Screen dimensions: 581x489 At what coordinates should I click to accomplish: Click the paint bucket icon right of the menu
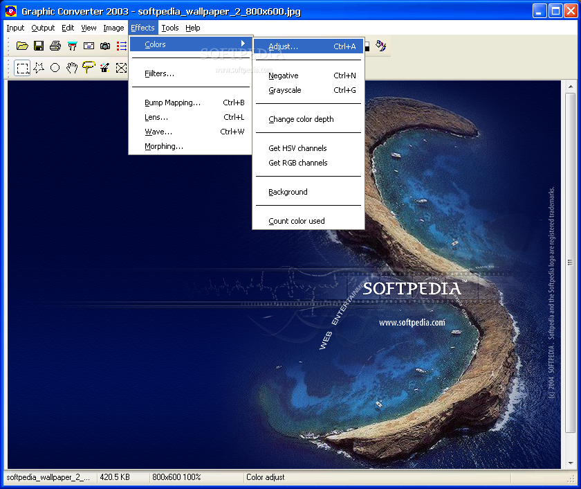point(381,46)
